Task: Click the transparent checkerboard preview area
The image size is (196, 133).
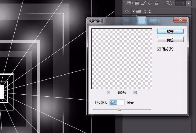Action: pos(122,59)
